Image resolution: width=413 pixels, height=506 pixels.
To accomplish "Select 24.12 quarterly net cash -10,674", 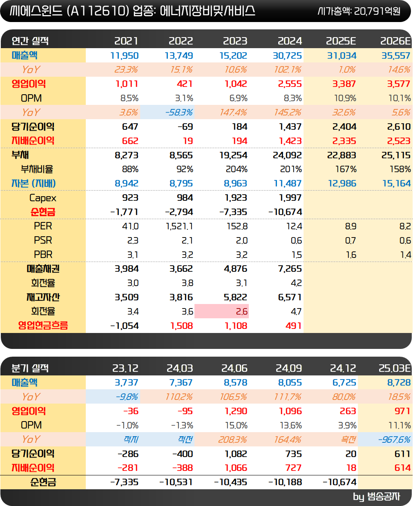I will click(339, 482).
